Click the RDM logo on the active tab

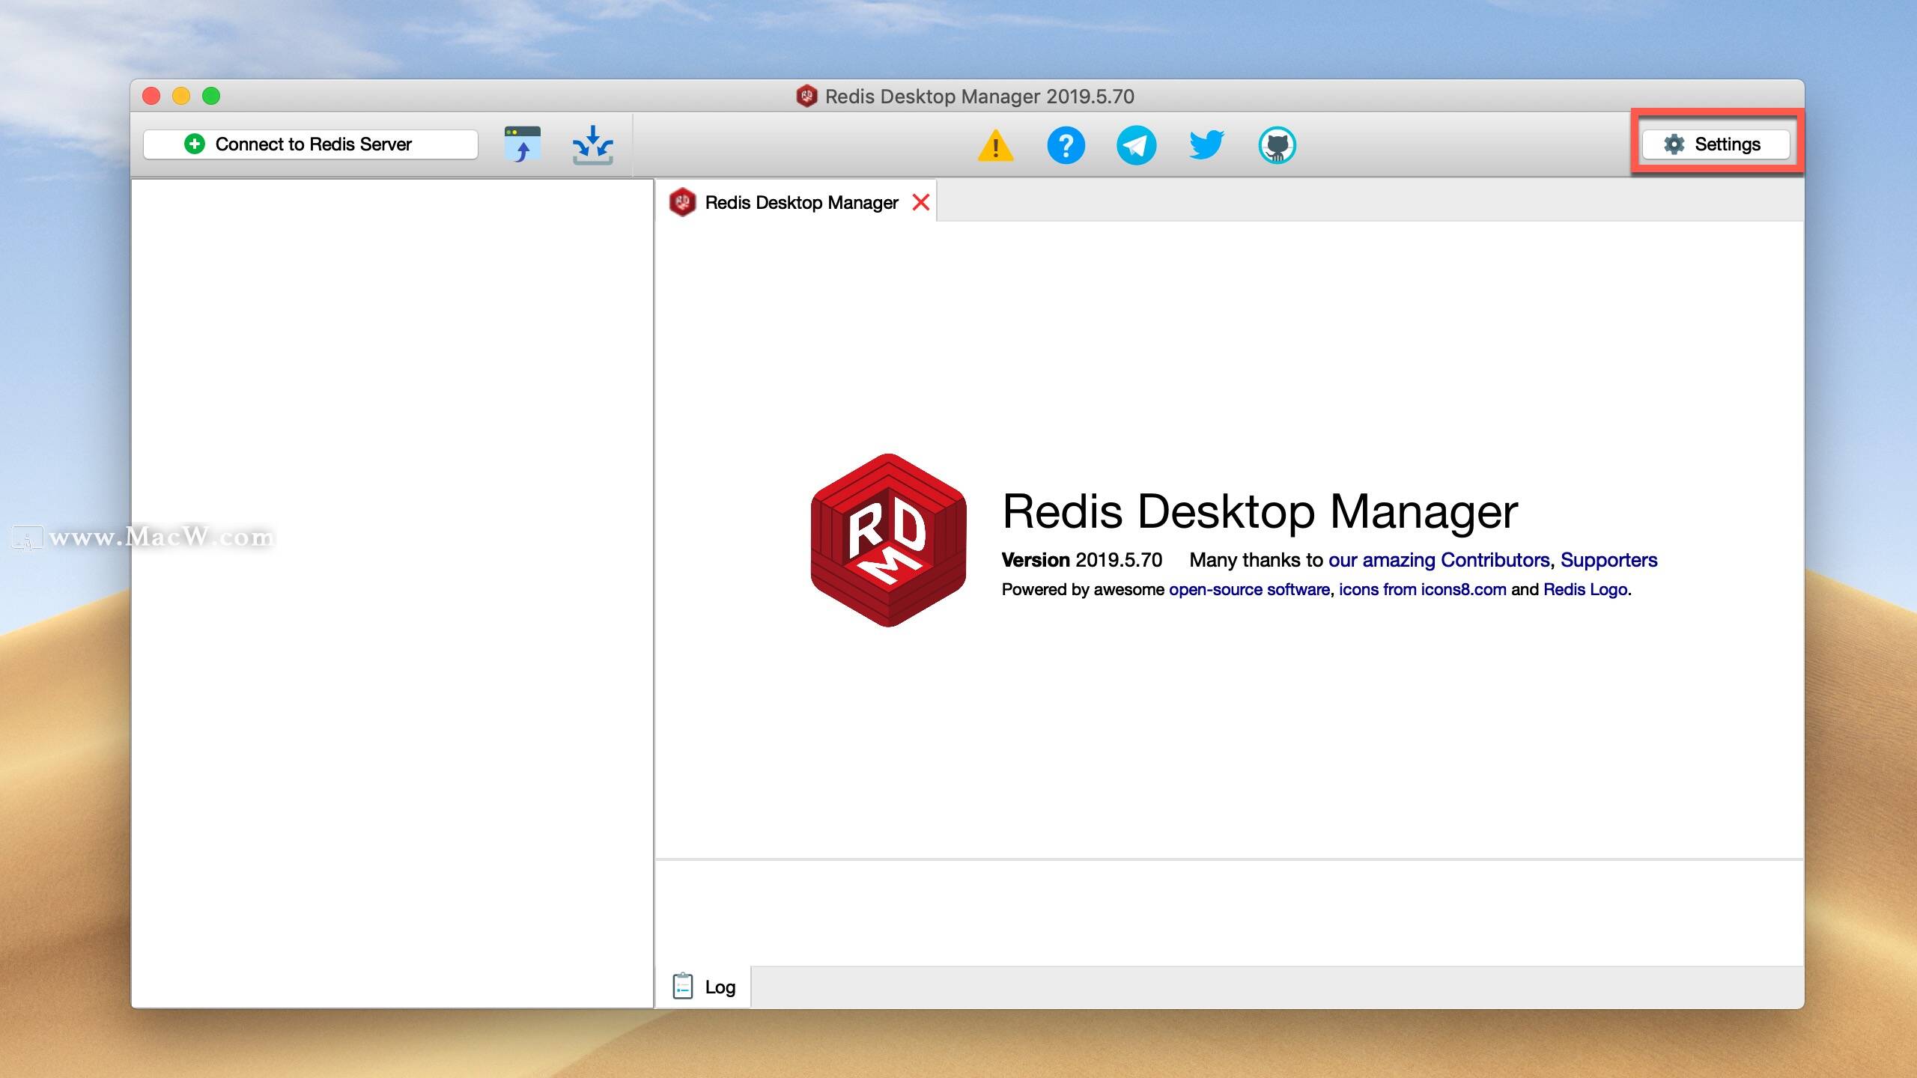[x=684, y=201]
